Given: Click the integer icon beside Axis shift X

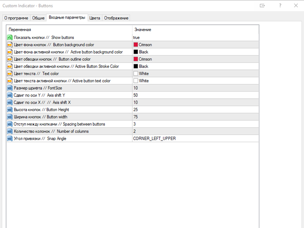Looking at the screenshot, I should 9,103.
